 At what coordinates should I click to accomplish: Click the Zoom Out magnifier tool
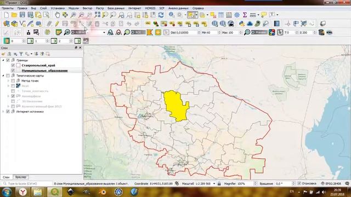click(x=82, y=15)
